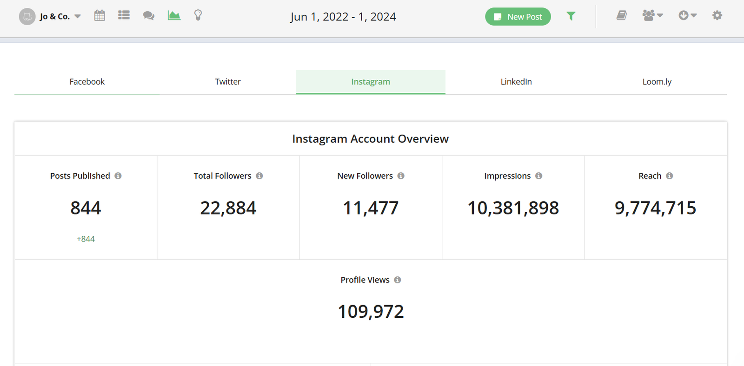Expand the team members dropdown
Viewport: 744px width, 366px height.
click(x=652, y=16)
